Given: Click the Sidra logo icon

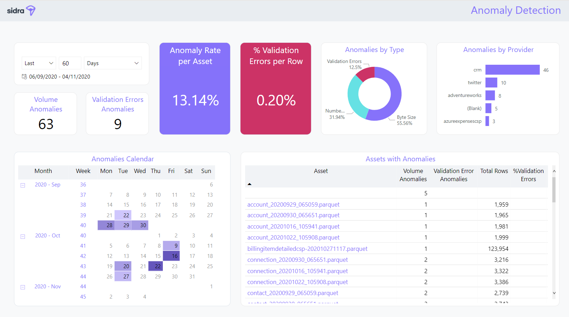Looking at the screenshot, I should click(x=31, y=11).
